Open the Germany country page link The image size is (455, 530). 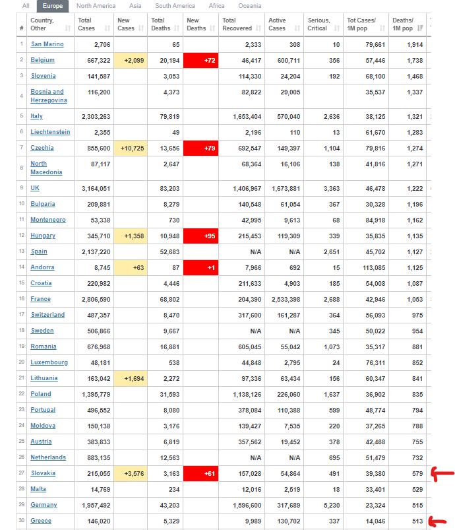(x=44, y=505)
